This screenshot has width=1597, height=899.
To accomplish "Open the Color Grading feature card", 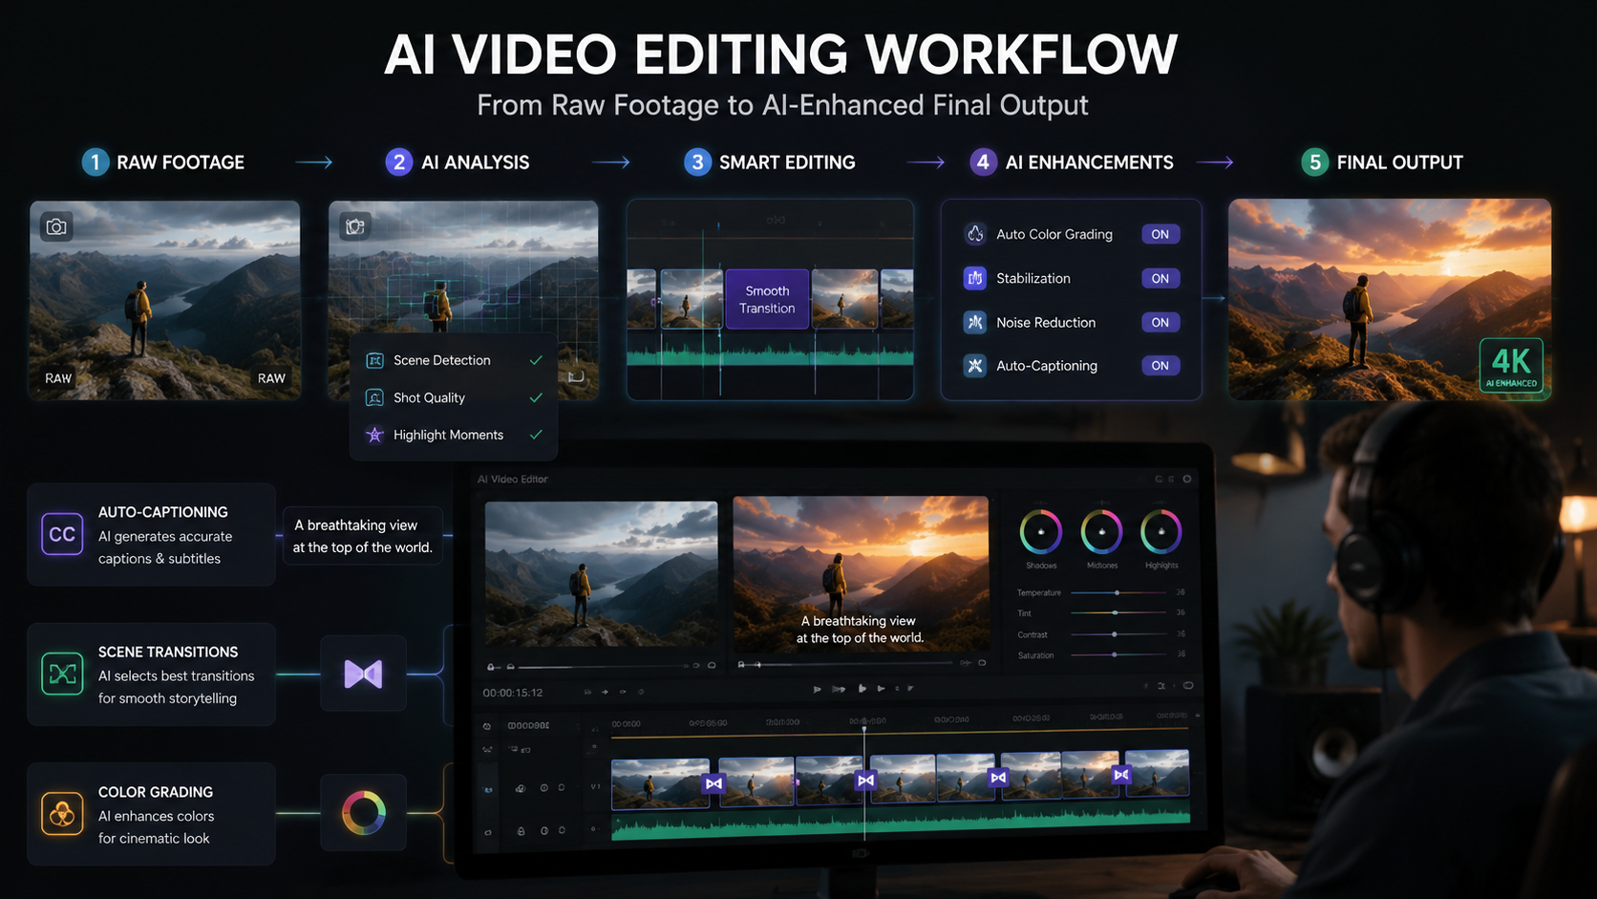I will [151, 814].
